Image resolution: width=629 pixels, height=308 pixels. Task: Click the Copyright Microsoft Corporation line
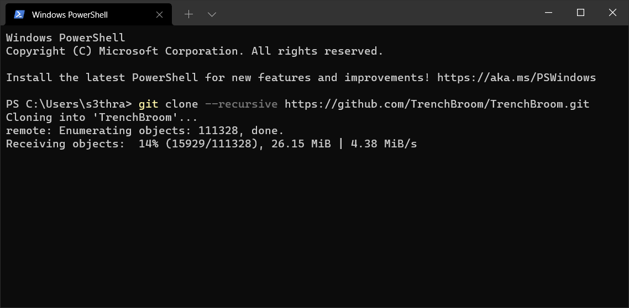[195, 51]
